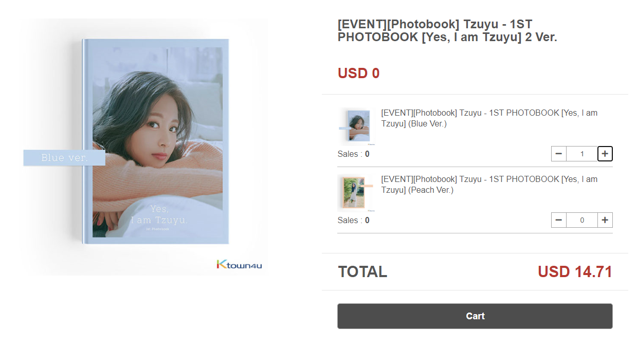Decrease Blue Ver. quantity with minus icon

pyautogui.click(x=559, y=154)
